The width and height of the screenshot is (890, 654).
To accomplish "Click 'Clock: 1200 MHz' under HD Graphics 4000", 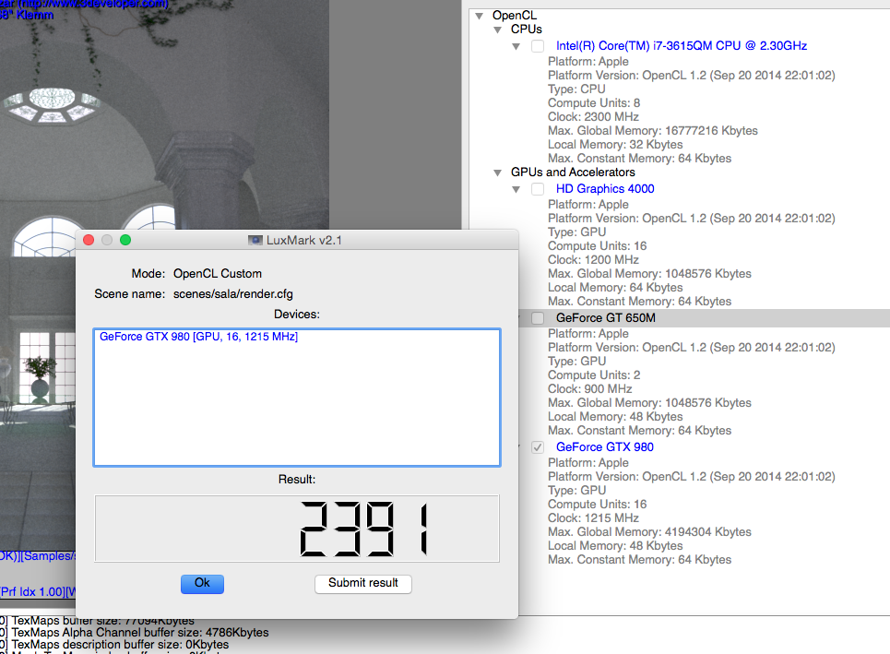I will point(593,260).
